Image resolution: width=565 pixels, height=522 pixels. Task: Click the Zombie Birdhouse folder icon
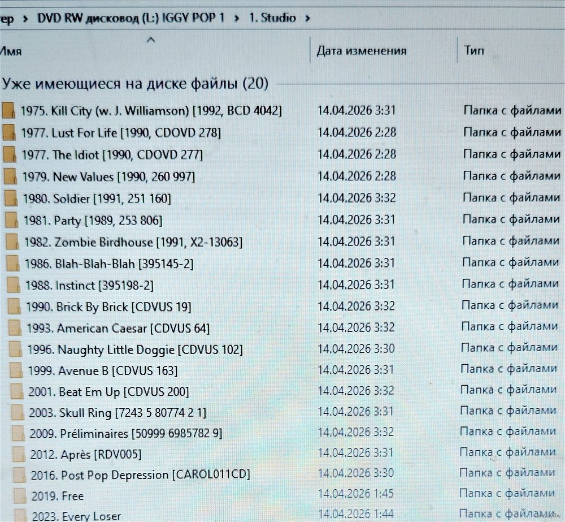13,242
